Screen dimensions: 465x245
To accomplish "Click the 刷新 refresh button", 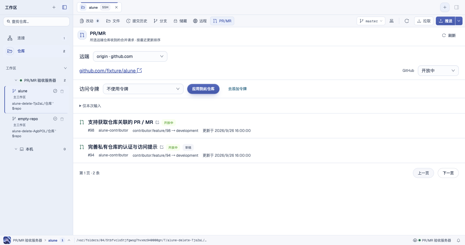I will click(449, 35).
